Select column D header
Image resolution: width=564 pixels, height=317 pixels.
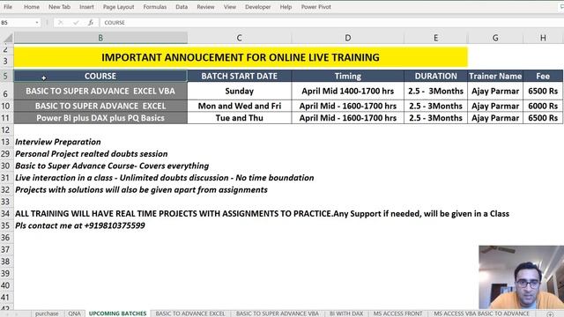pyautogui.click(x=348, y=38)
